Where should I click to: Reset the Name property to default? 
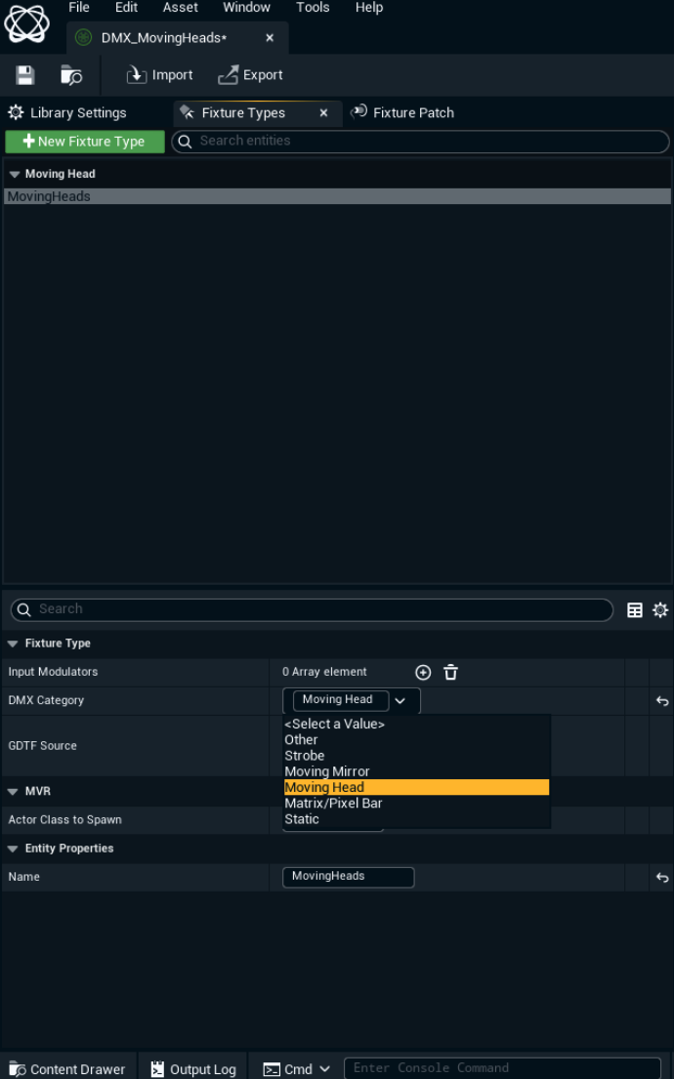(x=662, y=878)
